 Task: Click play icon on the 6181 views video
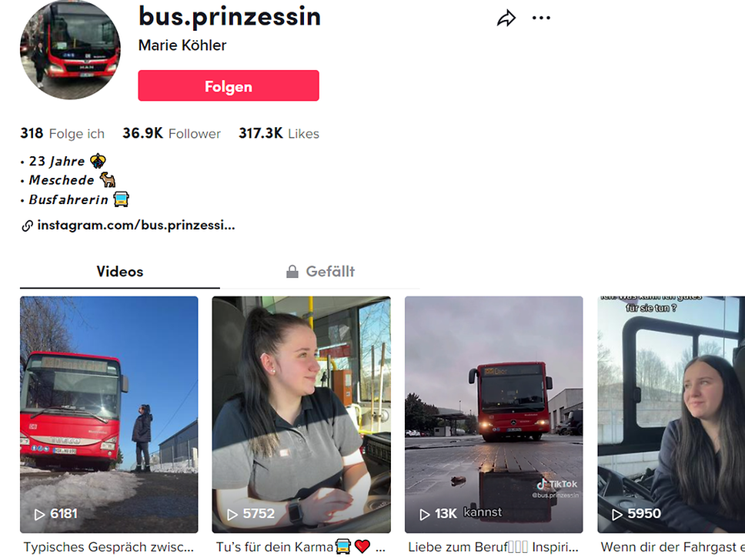tap(39, 514)
